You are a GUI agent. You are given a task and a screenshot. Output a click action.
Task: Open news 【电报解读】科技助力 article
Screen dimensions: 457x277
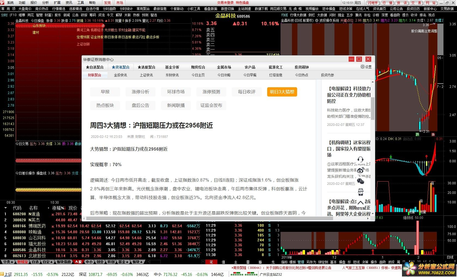pyautogui.click(x=349, y=95)
